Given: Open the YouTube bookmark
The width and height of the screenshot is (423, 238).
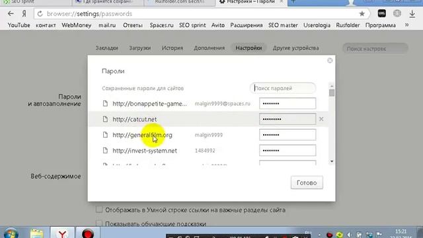Looking at the screenshot, I should pos(19,25).
